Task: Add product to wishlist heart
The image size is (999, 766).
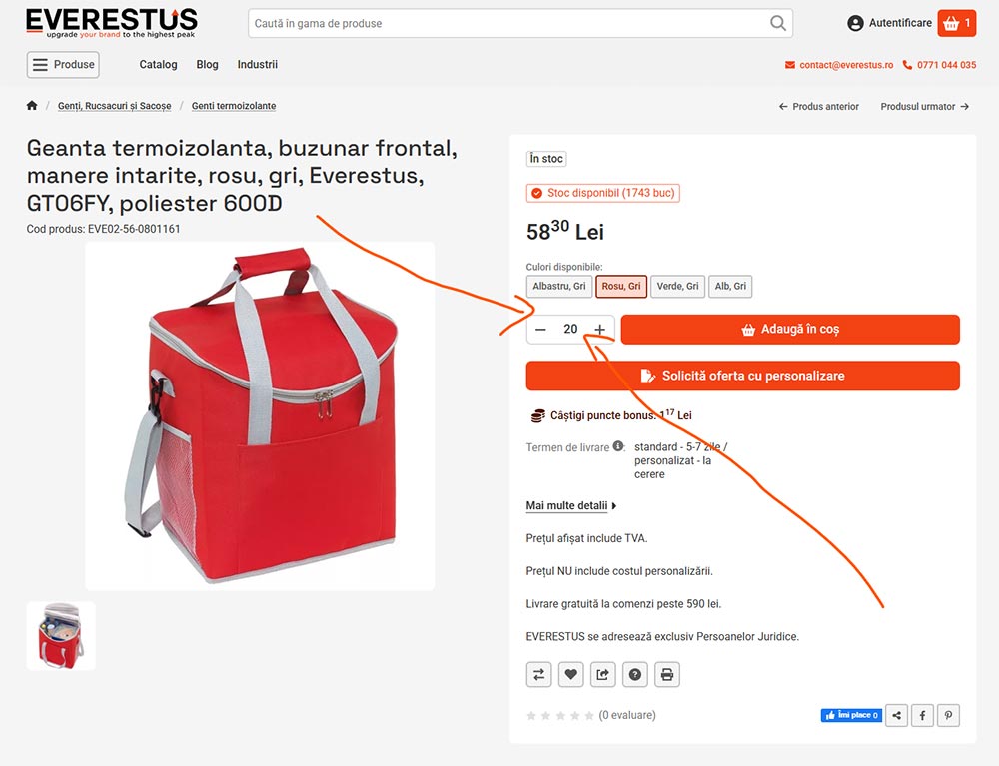Action: point(570,674)
